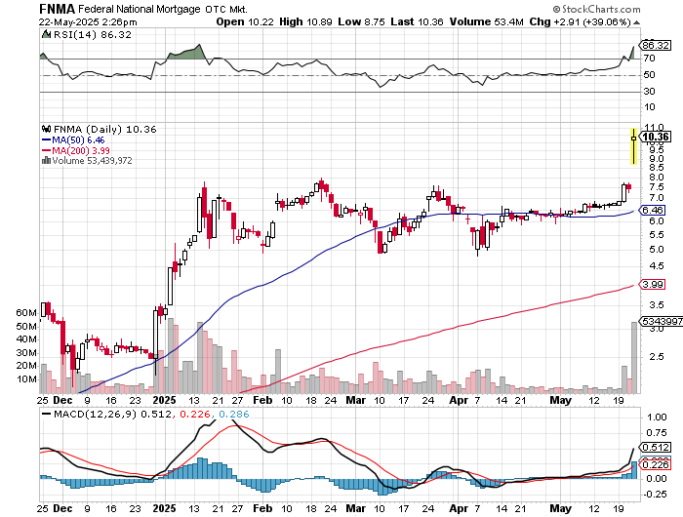Click the 6.46 MA(50) axis tag
This screenshot has width=683, height=517.
click(652, 210)
